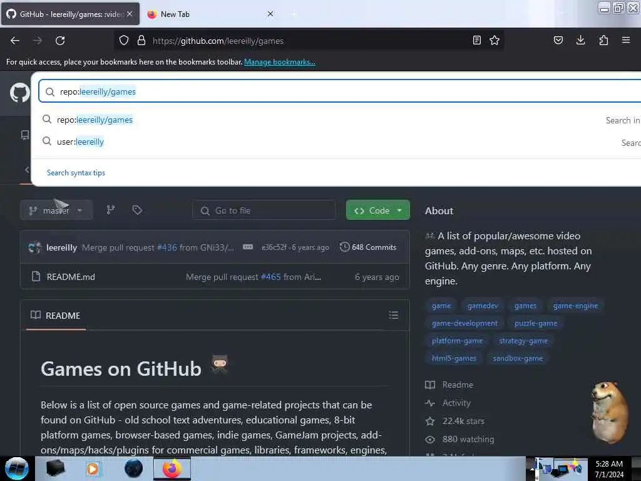Click Manage bookmarks link
The height and width of the screenshot is (481, 641).
[280, 62]
